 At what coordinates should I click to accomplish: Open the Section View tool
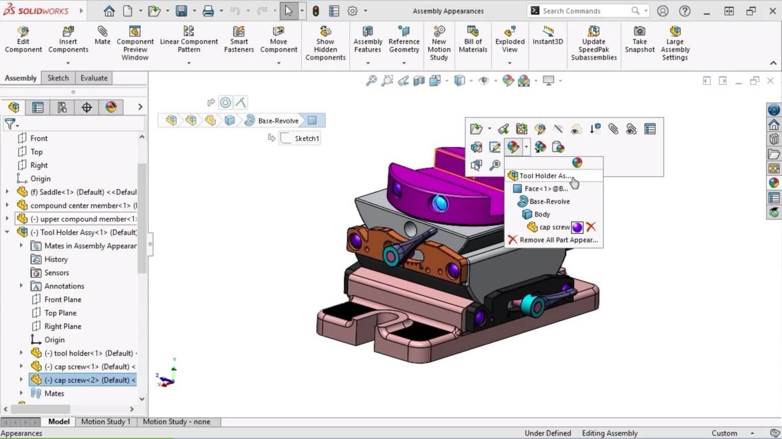(x=419, y=80)
